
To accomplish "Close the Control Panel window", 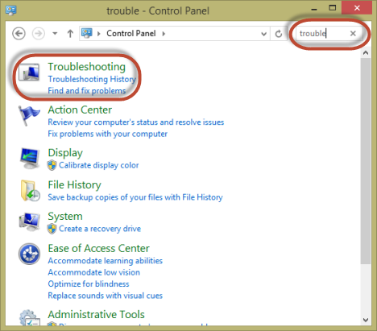I will pos(357,8).
